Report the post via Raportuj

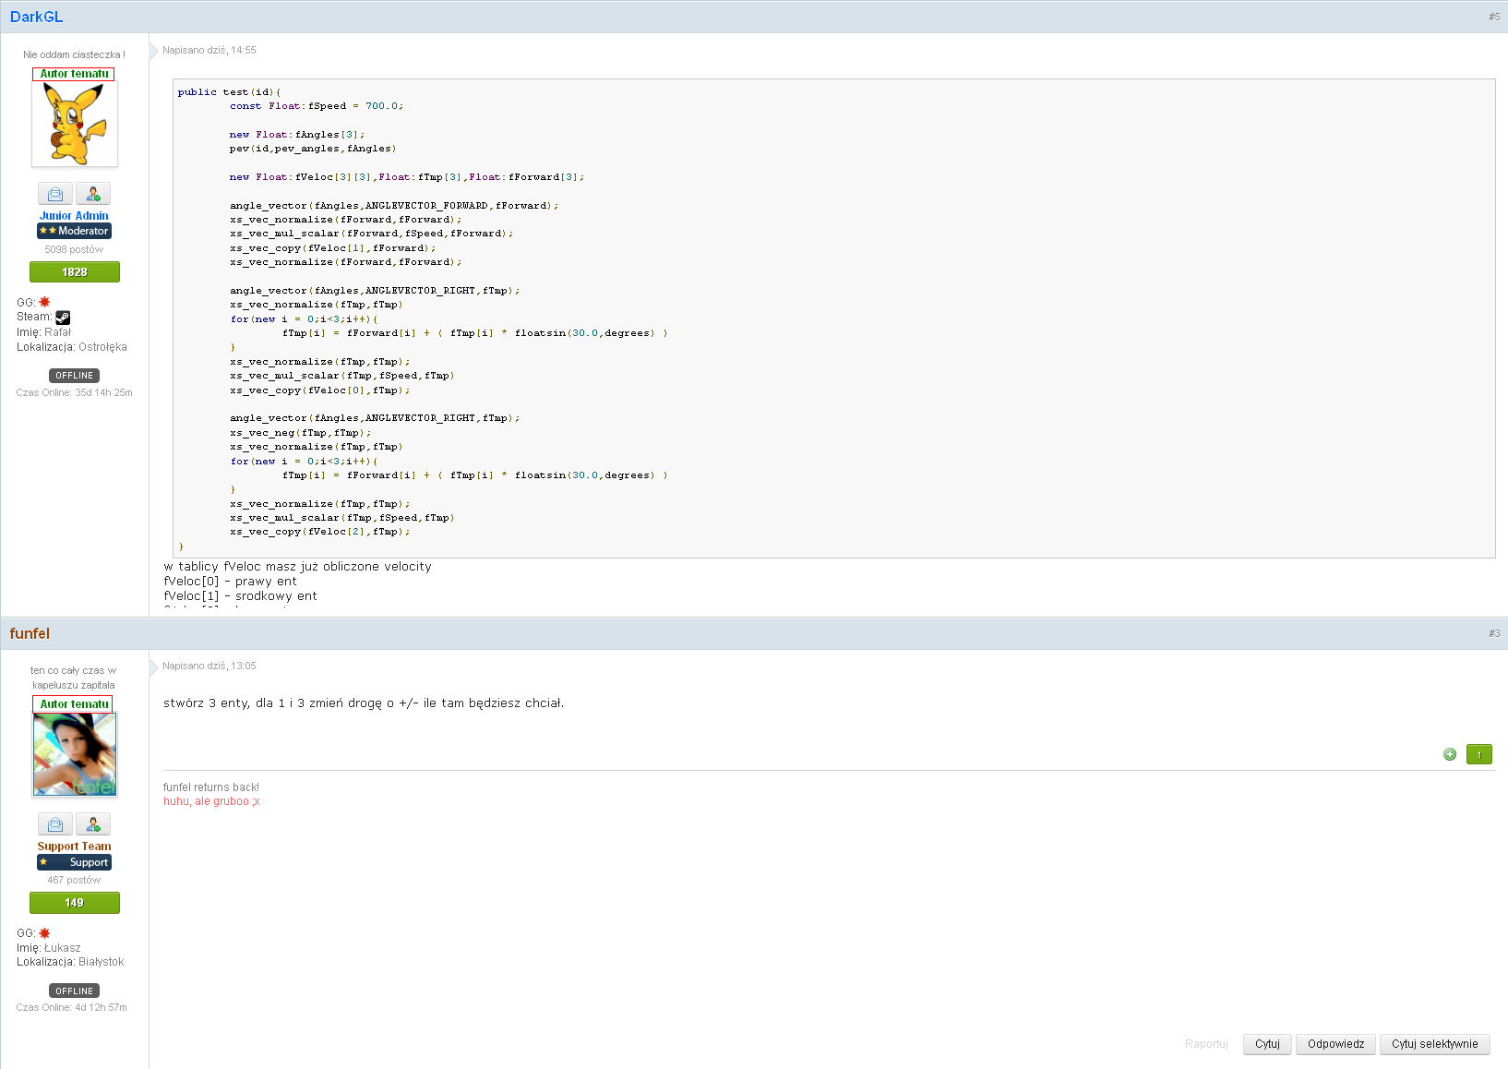point(1206,1044)
